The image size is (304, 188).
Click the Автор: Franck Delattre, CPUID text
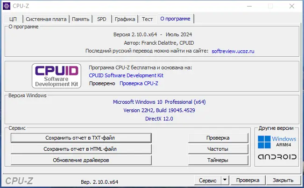[x=159, y=43]
